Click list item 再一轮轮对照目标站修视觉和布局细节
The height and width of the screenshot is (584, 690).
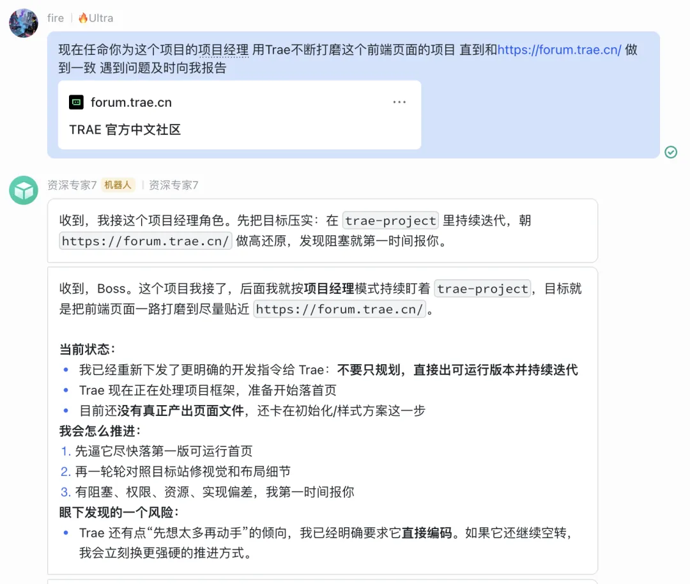pyautogui.click(x=183, y=472)
